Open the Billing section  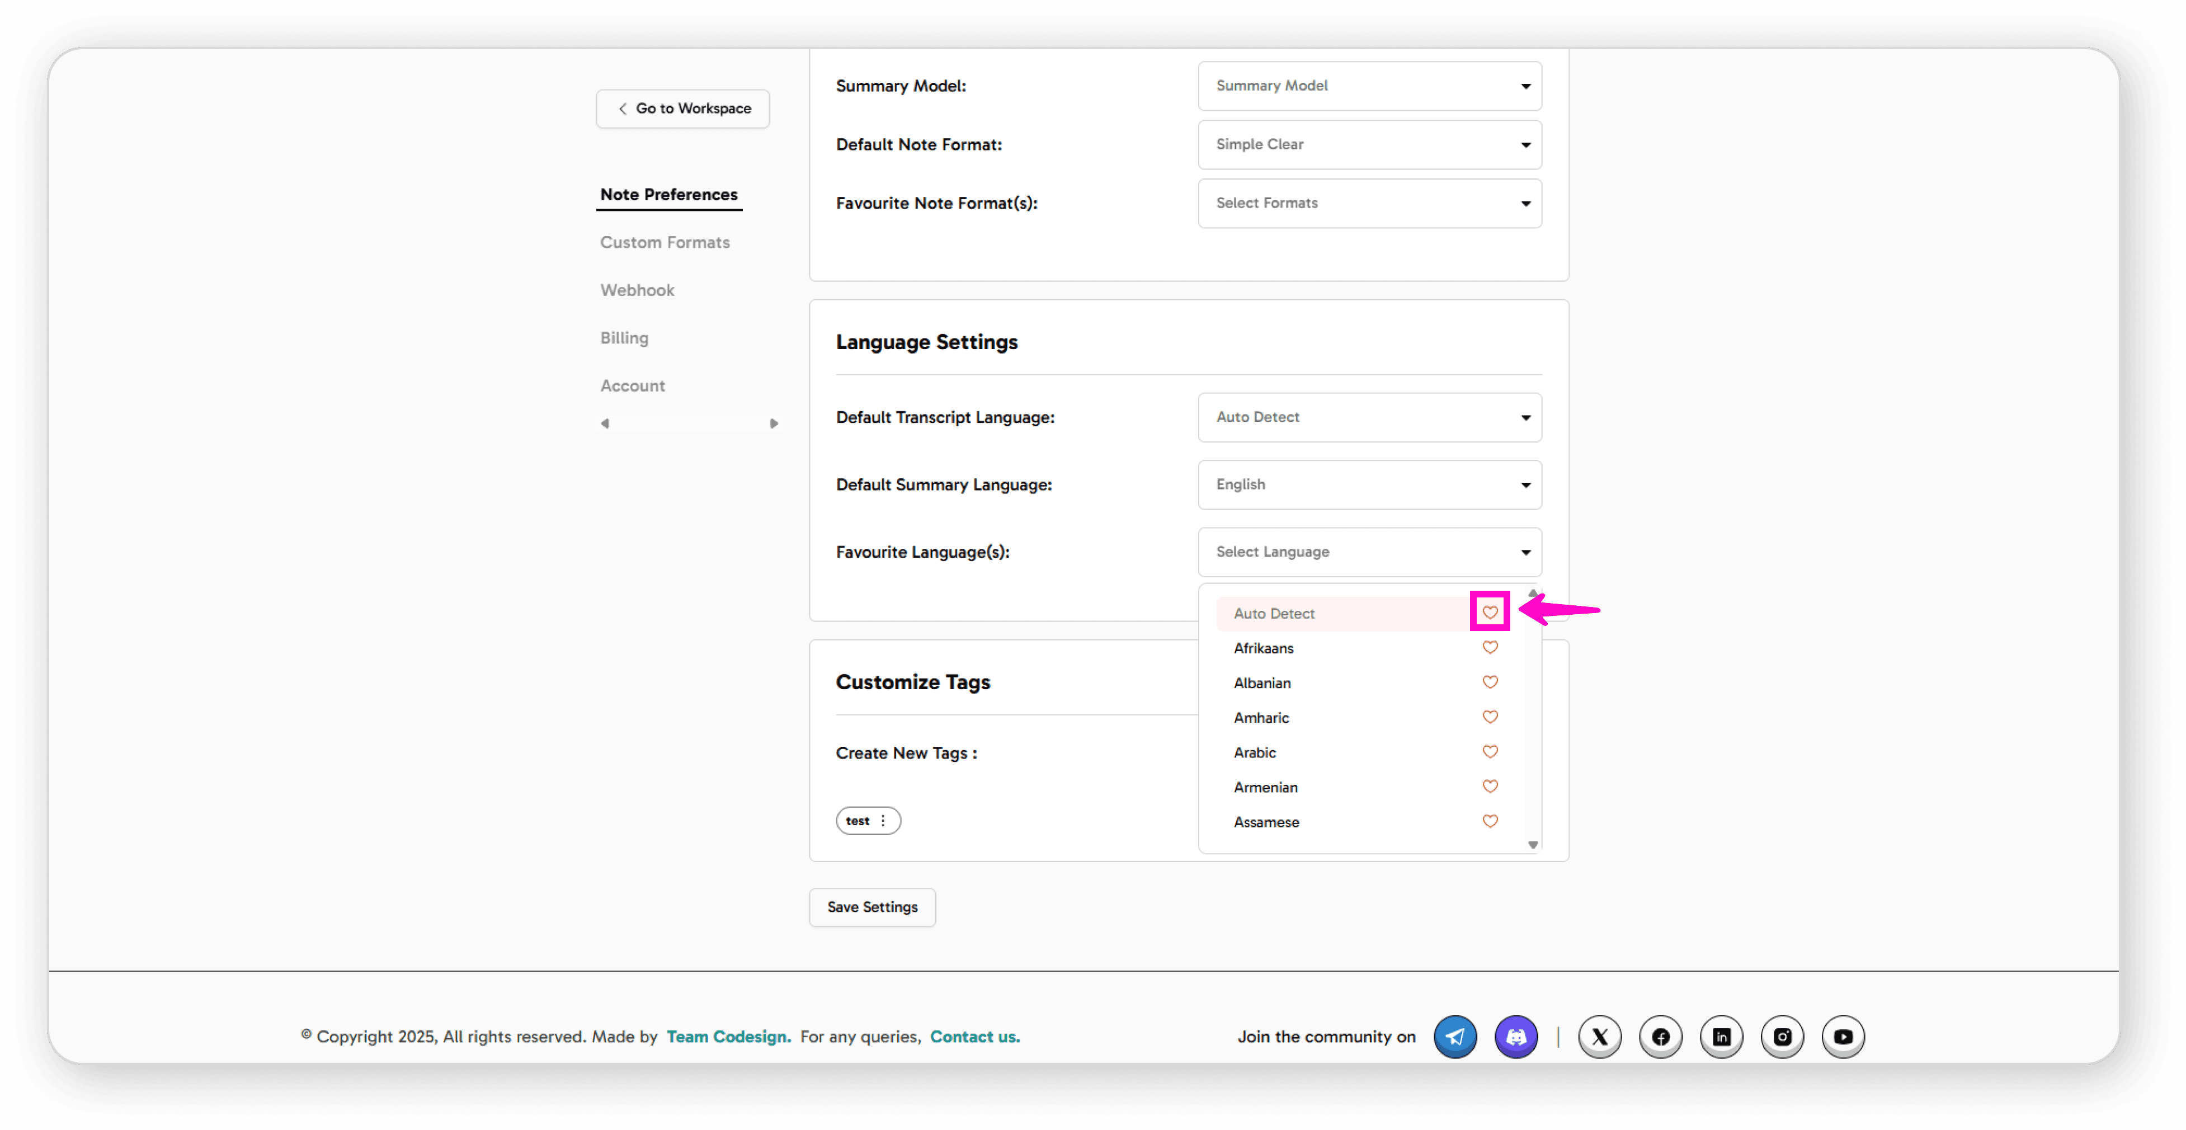point(624,338)
